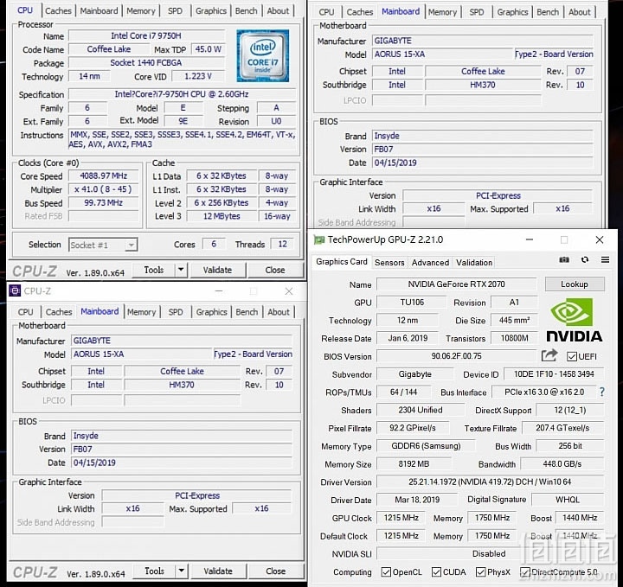Image resolution: width=623 pixels, height=587 pixels.
Task: Click Tools button in lower CPU-Z window
Action: click(x=155, y=571)
